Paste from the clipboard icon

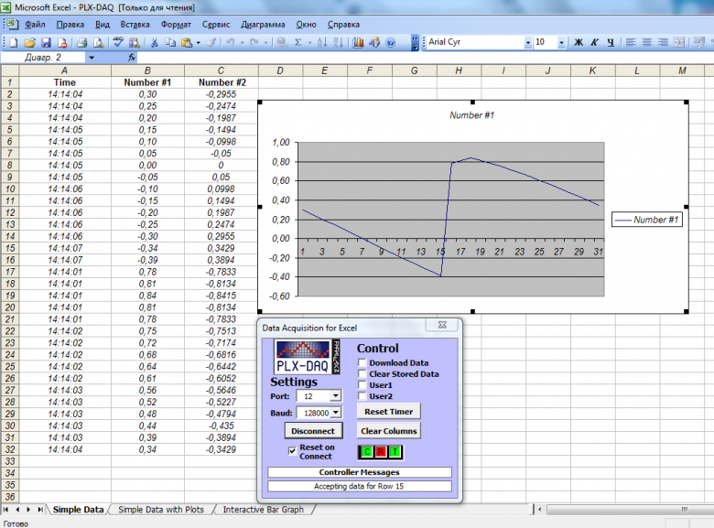tap(187, 43)
